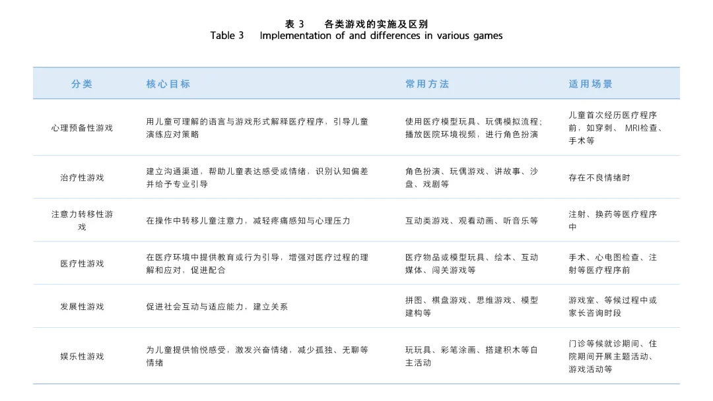Viewport: 713px width, 401px height.
Task: Click the method cell beginning 玩玩具、彩笔涂画
Action: [x=471, y=357]
